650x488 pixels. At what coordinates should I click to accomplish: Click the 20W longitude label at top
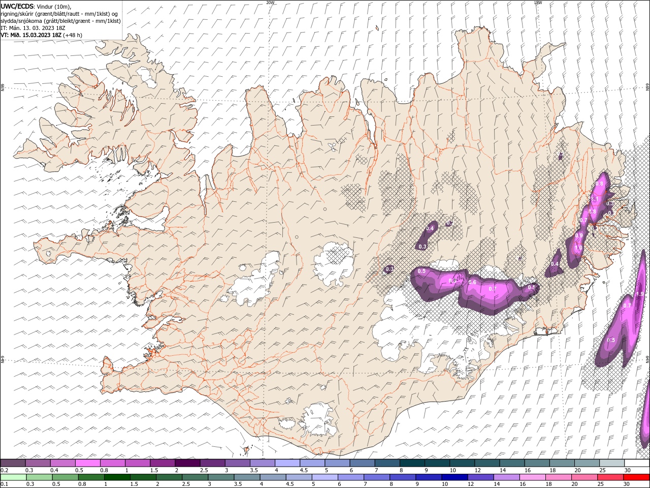[x=270, y=3]
